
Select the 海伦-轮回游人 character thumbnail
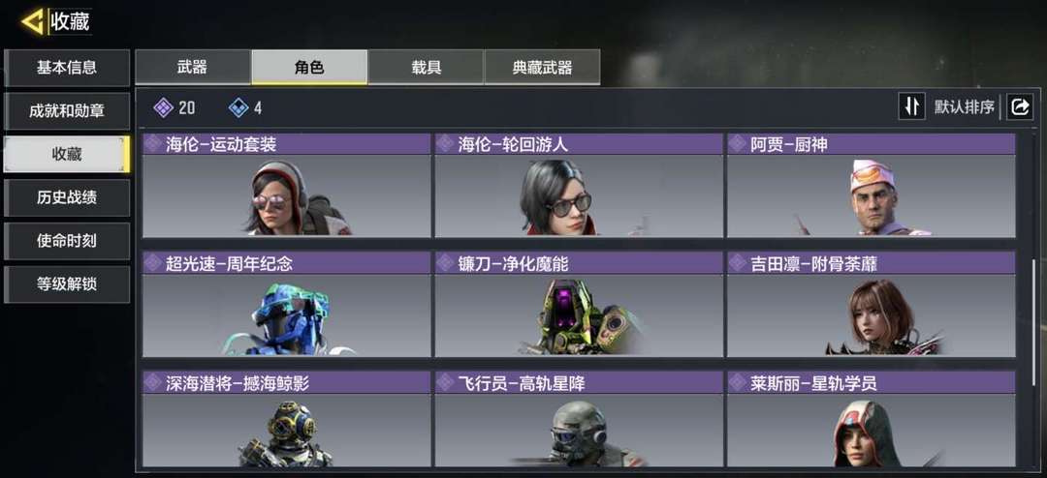(578, 196)
